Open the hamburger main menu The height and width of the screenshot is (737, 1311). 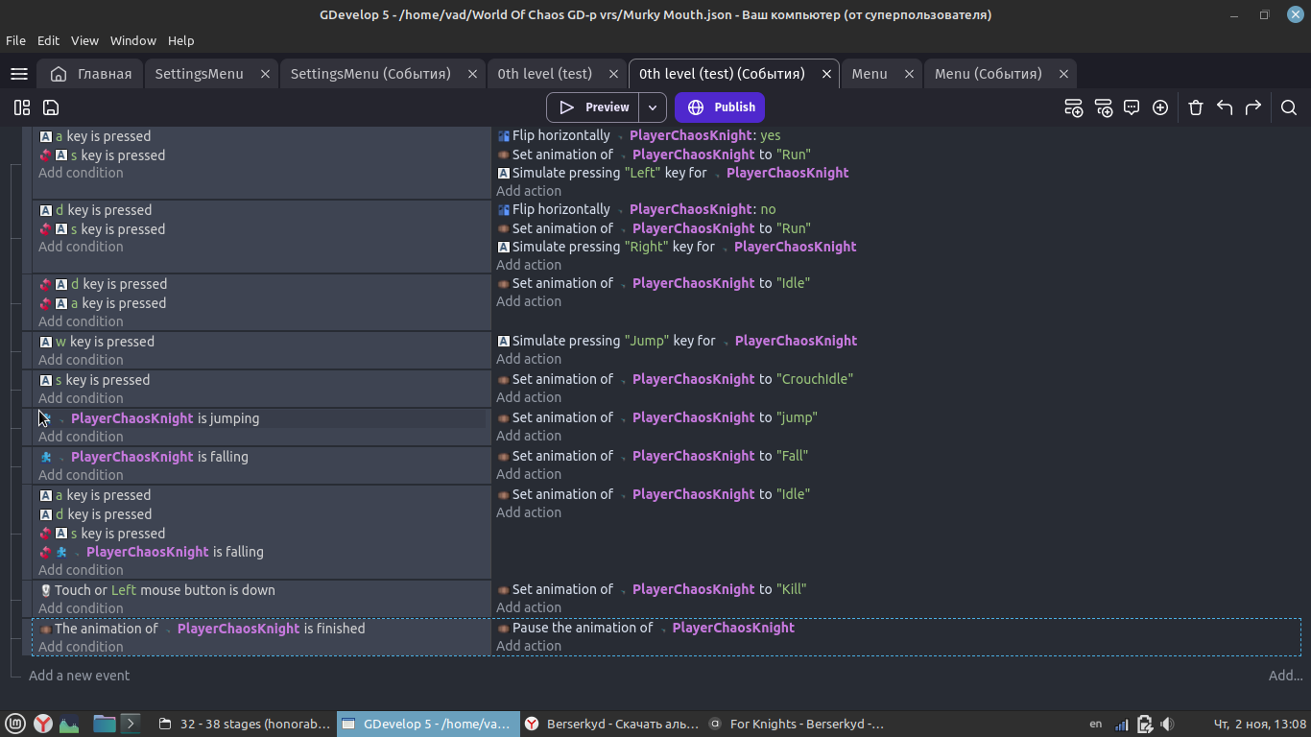pos(18,74)
